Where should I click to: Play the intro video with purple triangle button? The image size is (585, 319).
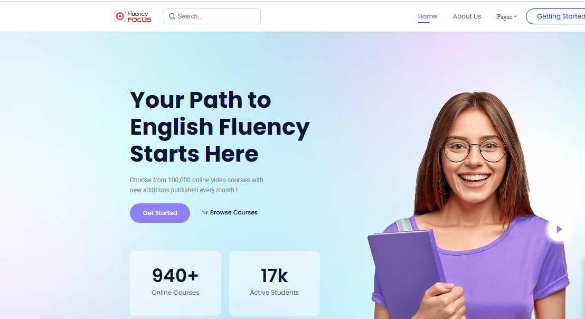pyautogui.click(x=559, y=229)
